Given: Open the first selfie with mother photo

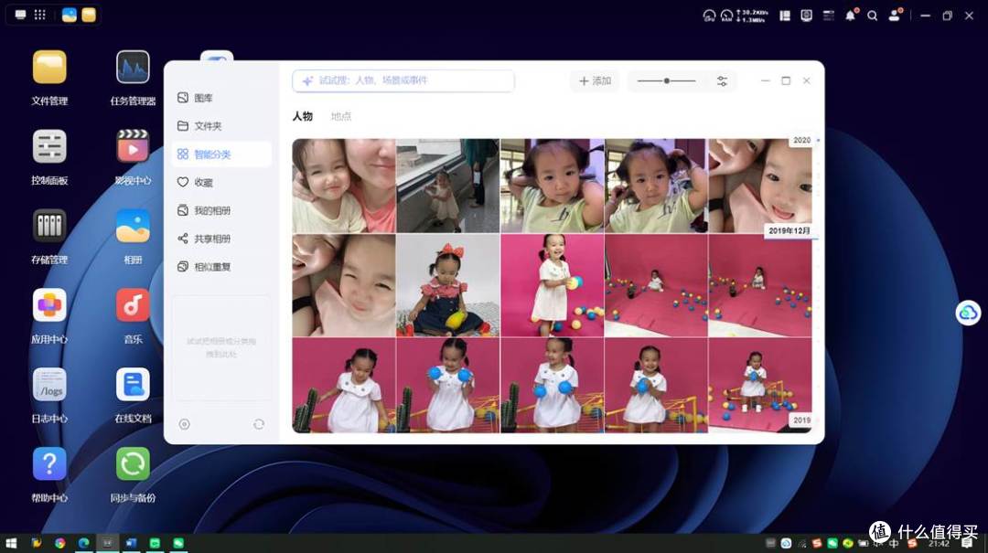Looking at the screenshot, I should point(344,186).
